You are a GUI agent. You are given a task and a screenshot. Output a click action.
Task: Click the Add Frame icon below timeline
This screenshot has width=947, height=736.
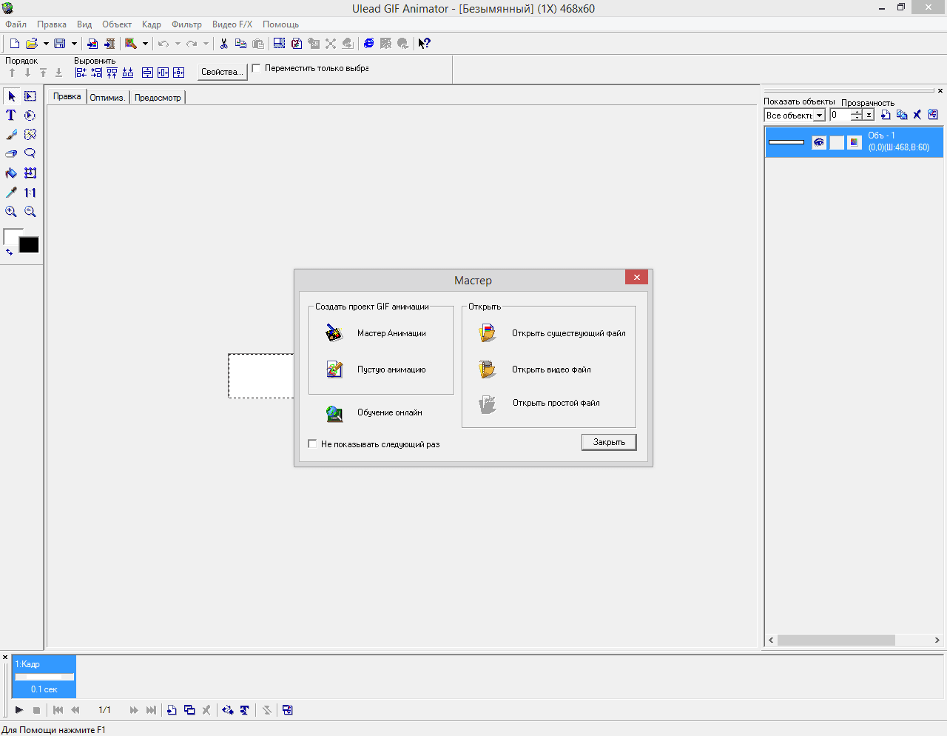[x=172, y=710]
